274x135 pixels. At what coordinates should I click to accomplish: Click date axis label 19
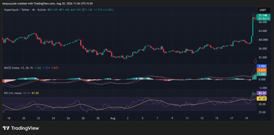(246, 118)
